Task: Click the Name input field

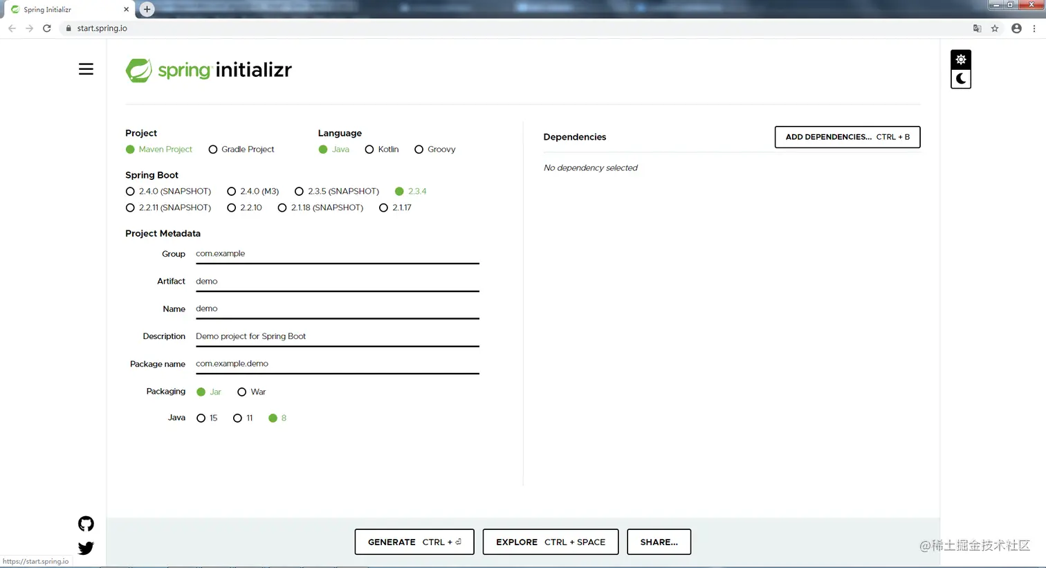Action: pyautogui.click(x=338, y=309)
